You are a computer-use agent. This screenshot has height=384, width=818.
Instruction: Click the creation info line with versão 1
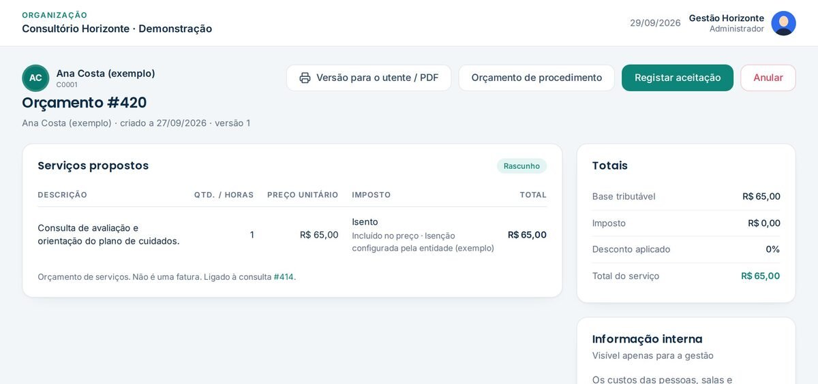pyautogui.click(x=136, y=123)
